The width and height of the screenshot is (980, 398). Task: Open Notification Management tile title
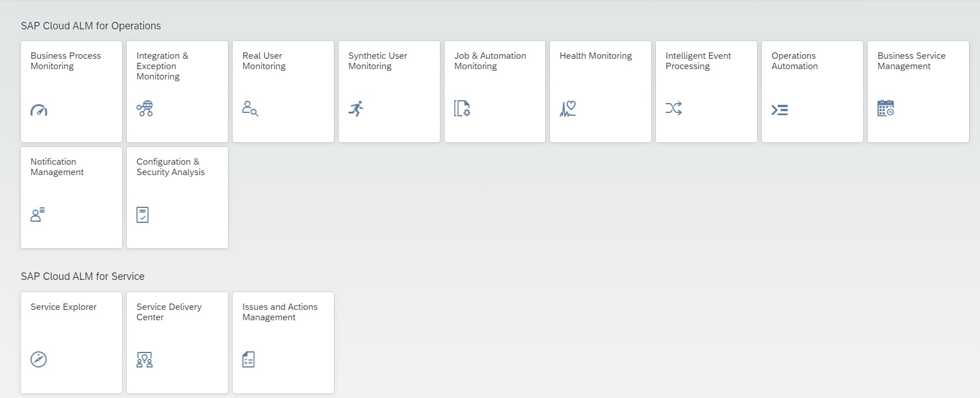click(x=57, y=167)
